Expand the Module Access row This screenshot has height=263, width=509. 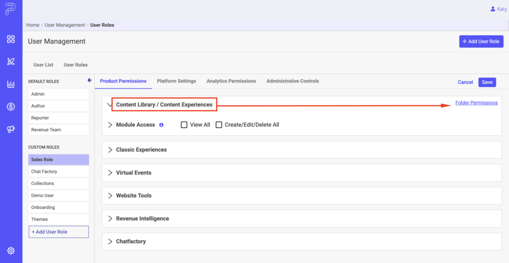click(x=110, y=125)
